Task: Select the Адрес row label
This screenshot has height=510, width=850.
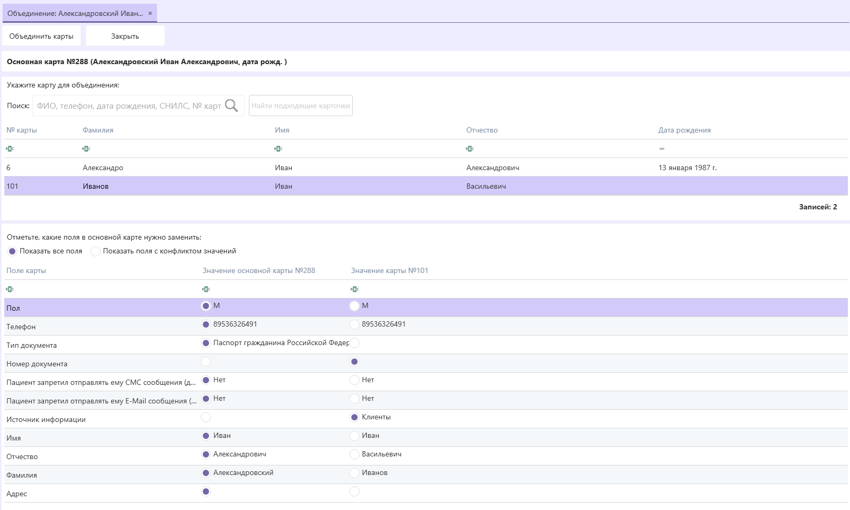Action: 16,494
